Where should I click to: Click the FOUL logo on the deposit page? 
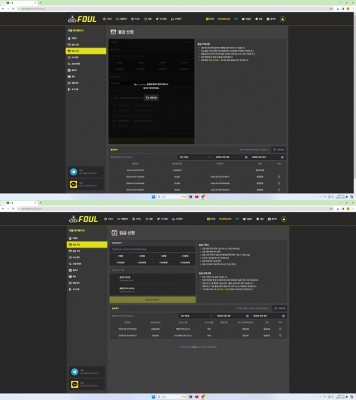tap(83, 219)
